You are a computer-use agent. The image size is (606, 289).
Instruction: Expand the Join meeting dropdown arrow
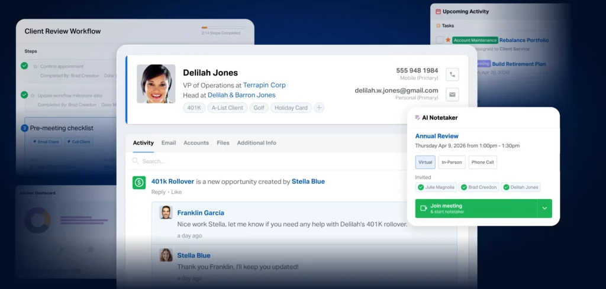pyautogui.click(x=544, y=209)
